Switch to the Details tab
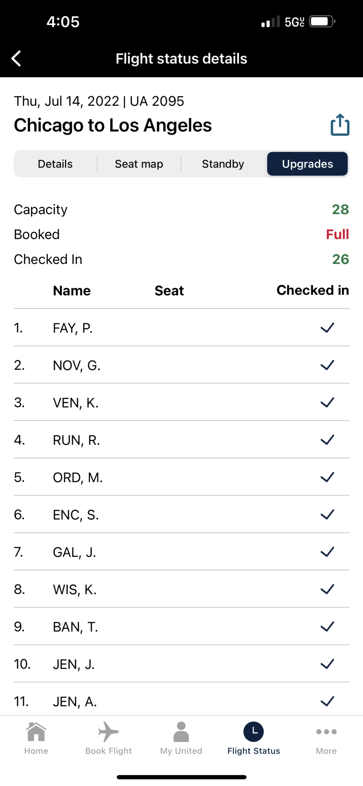This screenshot has width=363, height=786. [x=55, y=164]
